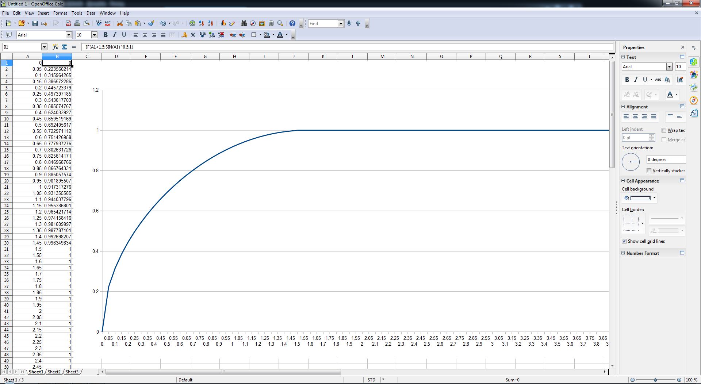Click the Export as PDF icon
The height and width of the screenshot is (384, 701).
click(x=68, y=23)
